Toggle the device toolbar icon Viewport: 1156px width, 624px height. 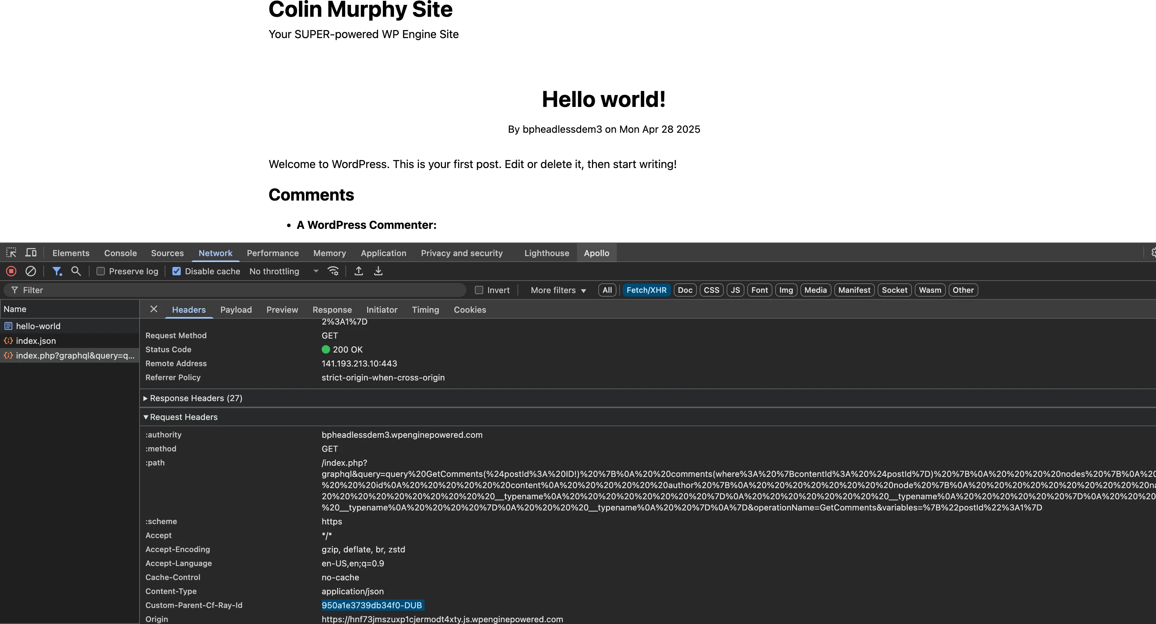pyautogui.click(x=31, y=253)
